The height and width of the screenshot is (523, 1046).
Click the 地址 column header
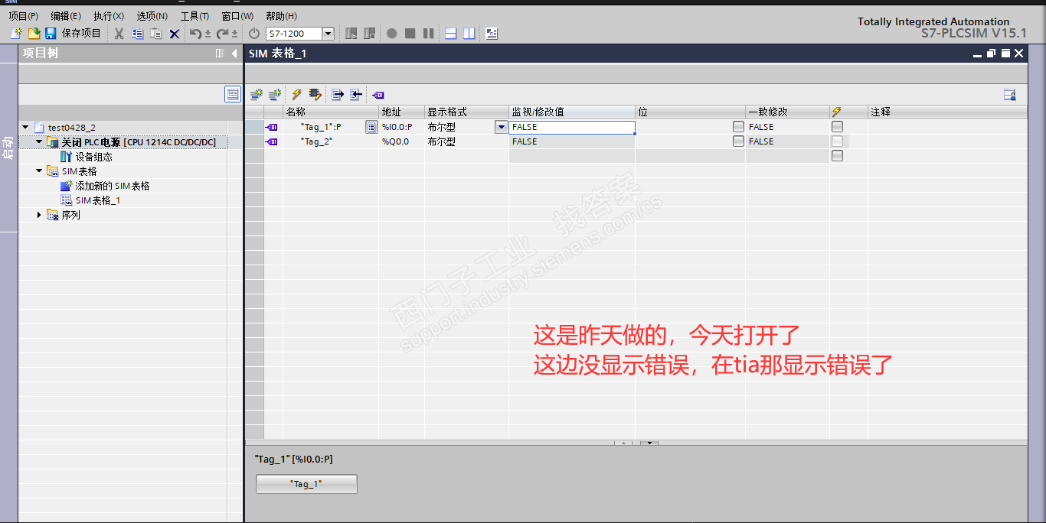coord(401,112)
